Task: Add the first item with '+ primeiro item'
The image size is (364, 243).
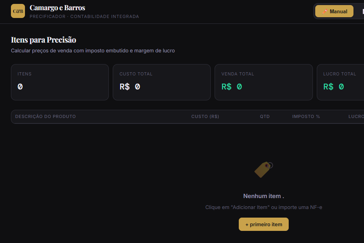Action: (263, 224)
